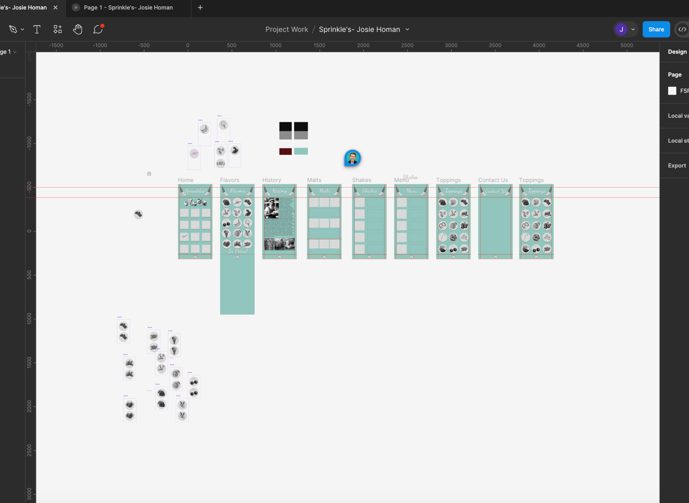Add a new tab with plus

[200, 7]
